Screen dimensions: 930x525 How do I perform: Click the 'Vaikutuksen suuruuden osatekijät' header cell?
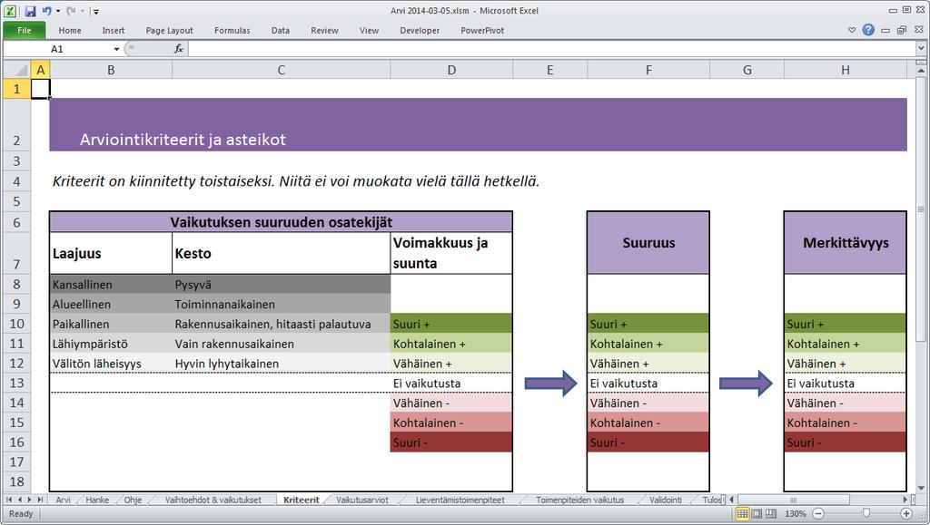pyautogui.click(x=282, y=222)
